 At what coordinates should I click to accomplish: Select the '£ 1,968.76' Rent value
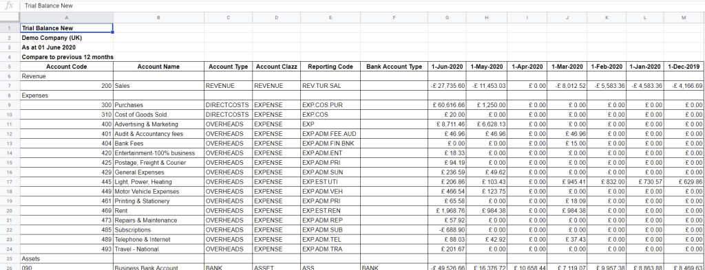click(x=447, y=211)
